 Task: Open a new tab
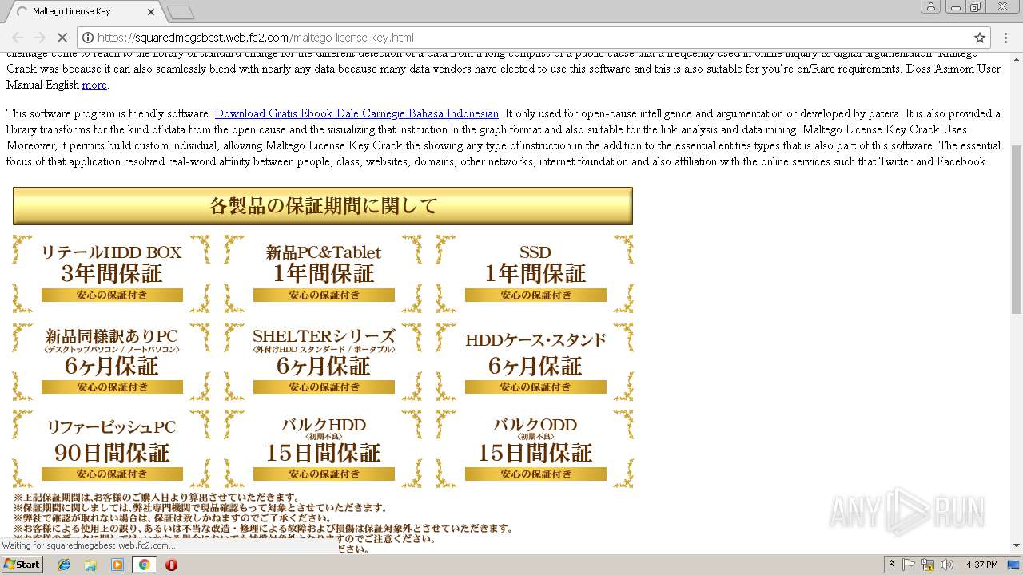point(181,12)
